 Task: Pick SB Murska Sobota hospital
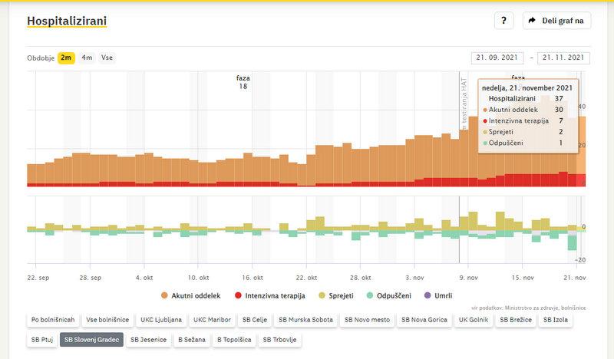tap(305, 319)
